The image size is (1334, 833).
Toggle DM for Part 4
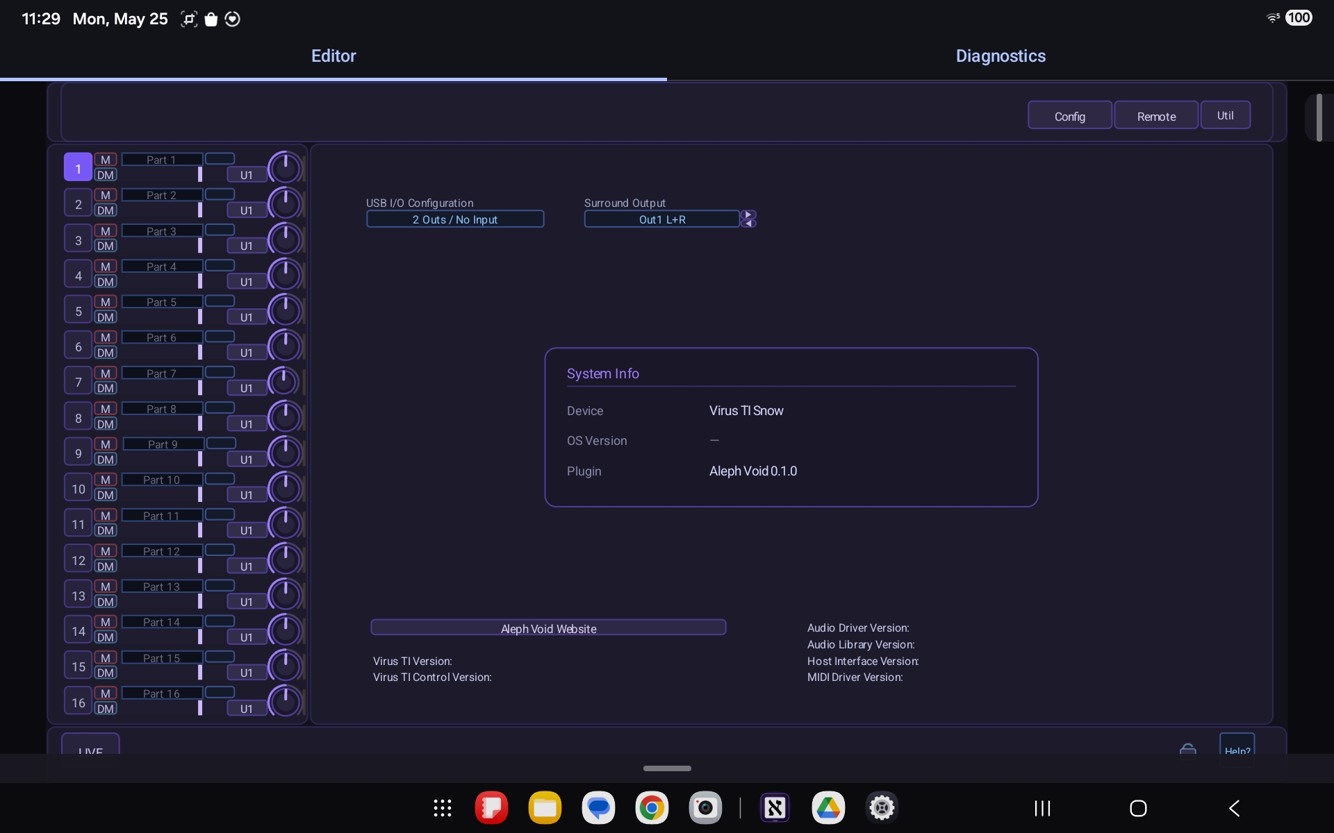pos(106,282)
